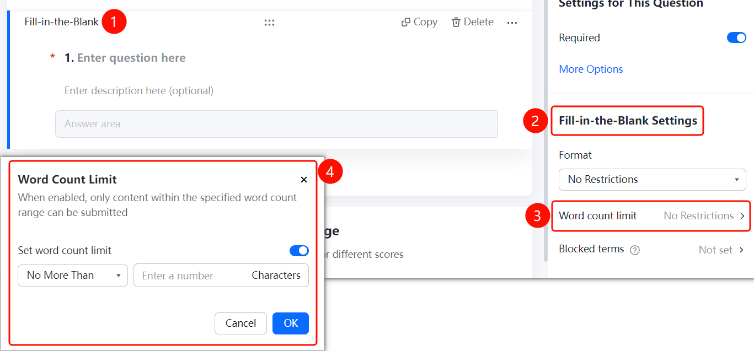754x351 pixels.
Task: Expand the Word count limit setting
Action: click(652, 216)
